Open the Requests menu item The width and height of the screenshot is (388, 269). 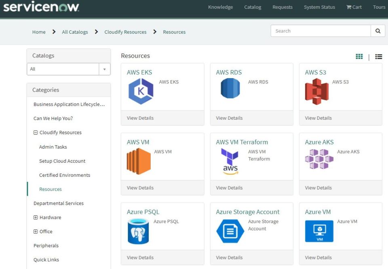click(283, 7)
